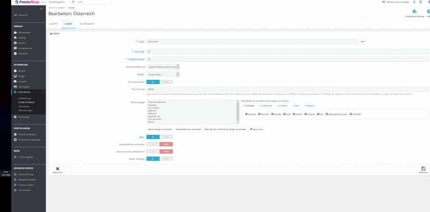Image resolution: width=430 pixels, height=212 pixels.
Task: Open Übersetzungen submenu item
Action: pyautogui.click(x=25, y=110)
